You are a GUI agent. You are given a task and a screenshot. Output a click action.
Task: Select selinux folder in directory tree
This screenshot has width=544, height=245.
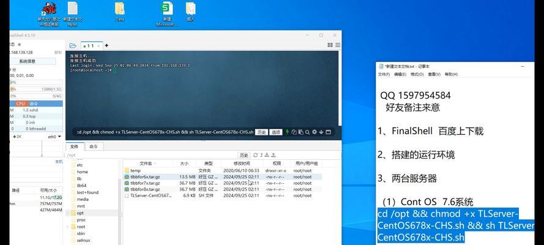[x=84, y=240]
